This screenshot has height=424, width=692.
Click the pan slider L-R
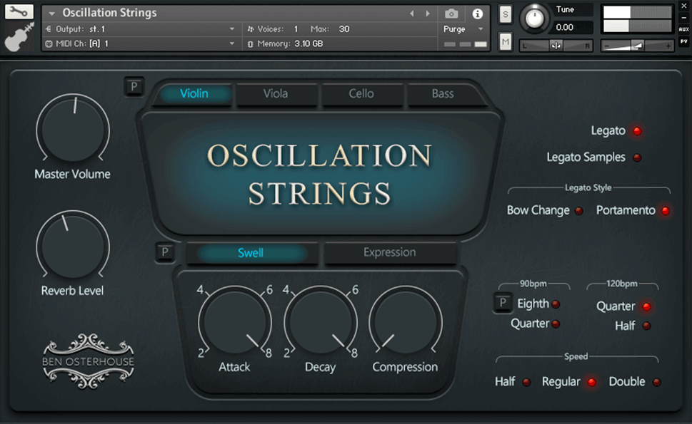pyautogui.click(x=556, y=46)
